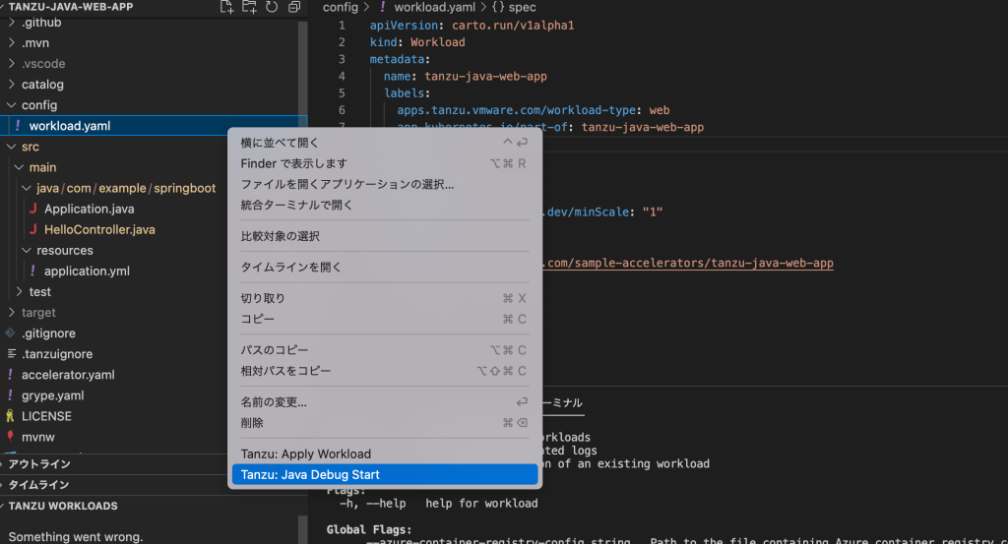Collapse all folders in Explorer

click(x=294, y=7)
